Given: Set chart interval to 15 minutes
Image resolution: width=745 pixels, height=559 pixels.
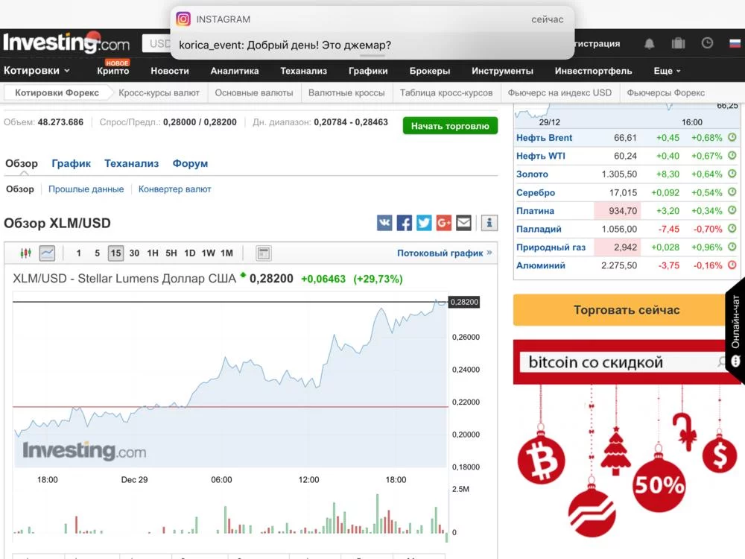Looking at the screenshot, I should [x=115, y=253].
